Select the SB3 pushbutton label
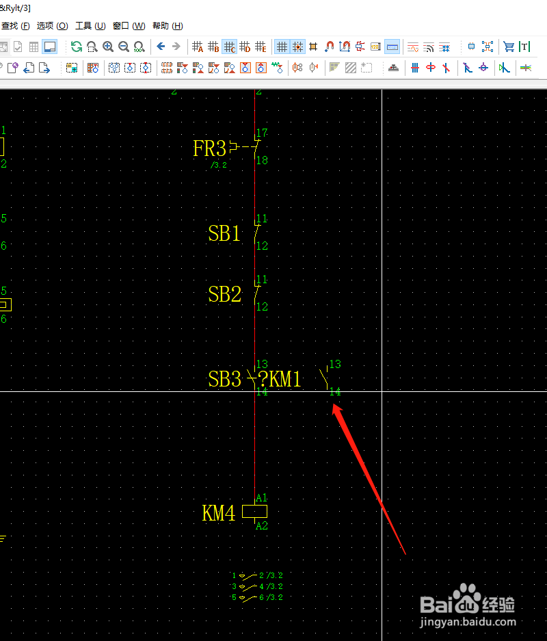 (x=225, y=379)
